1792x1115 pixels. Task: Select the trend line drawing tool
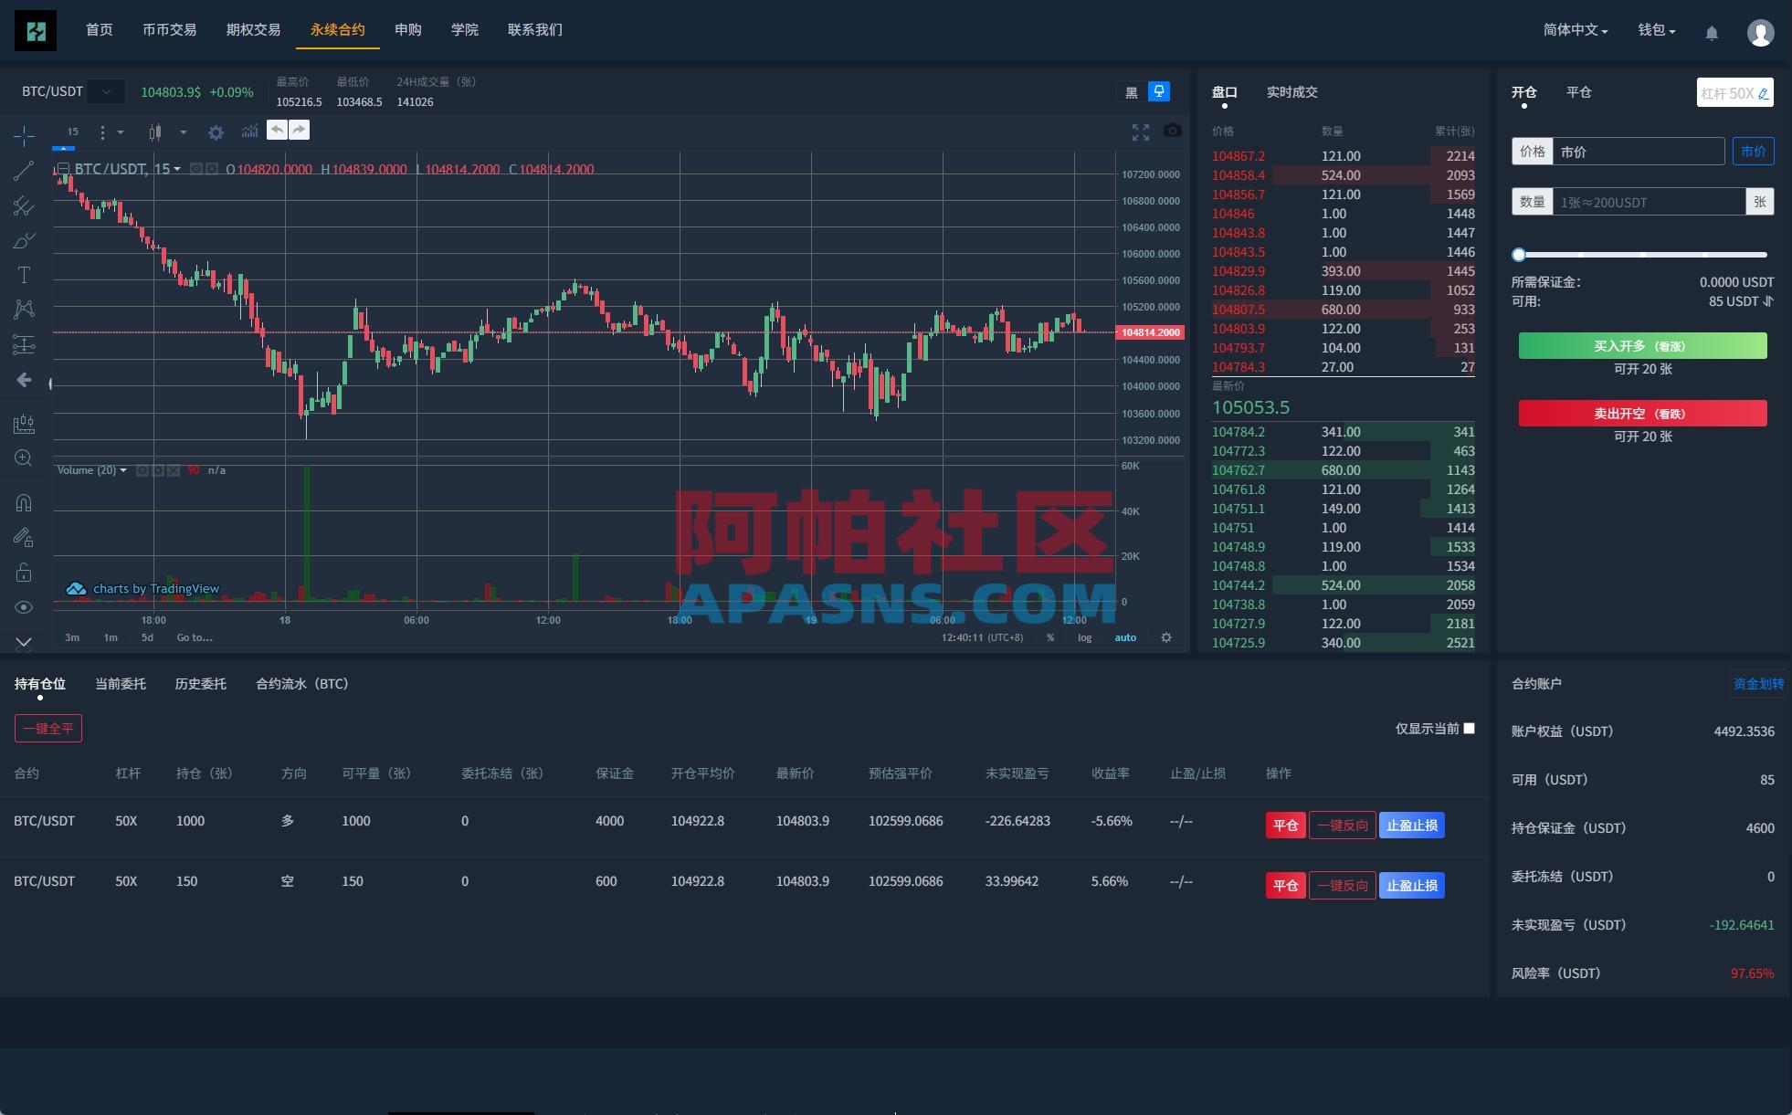(24, 171)
